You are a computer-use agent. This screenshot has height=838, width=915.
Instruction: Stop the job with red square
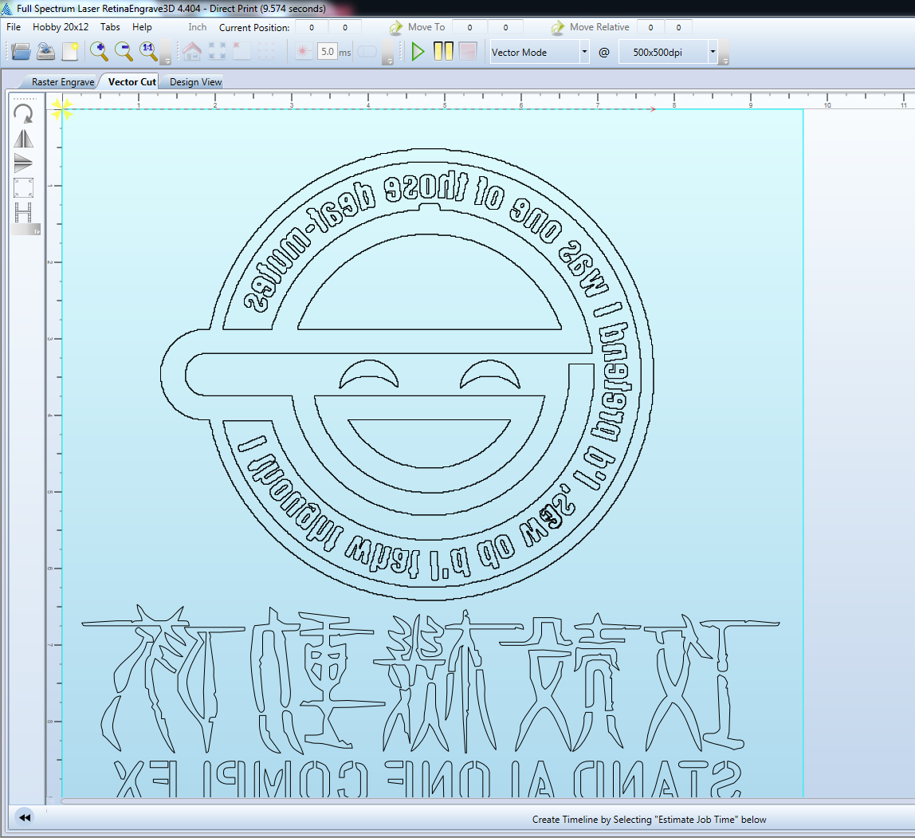pos(468,51)
